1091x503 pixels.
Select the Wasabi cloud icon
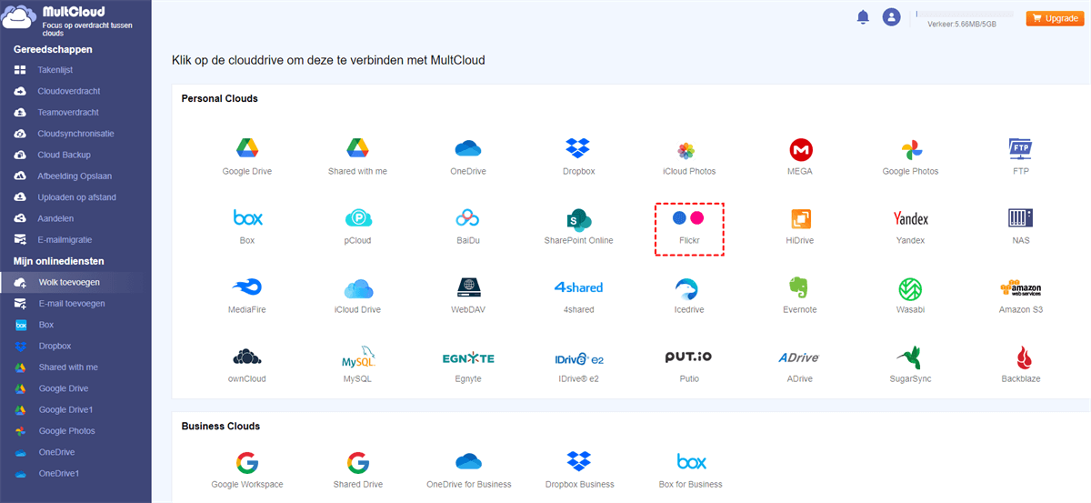coord(910,288)
